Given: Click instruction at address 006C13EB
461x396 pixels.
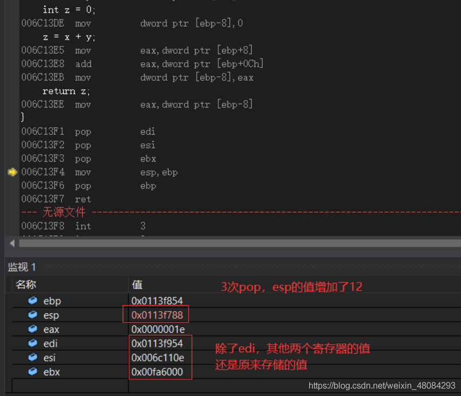Looking at the screenshot, I should (x=137, y=77).
